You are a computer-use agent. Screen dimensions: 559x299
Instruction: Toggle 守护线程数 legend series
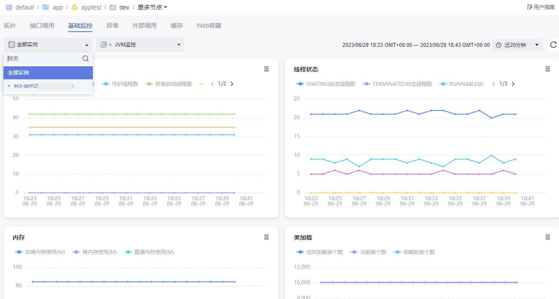120,84
